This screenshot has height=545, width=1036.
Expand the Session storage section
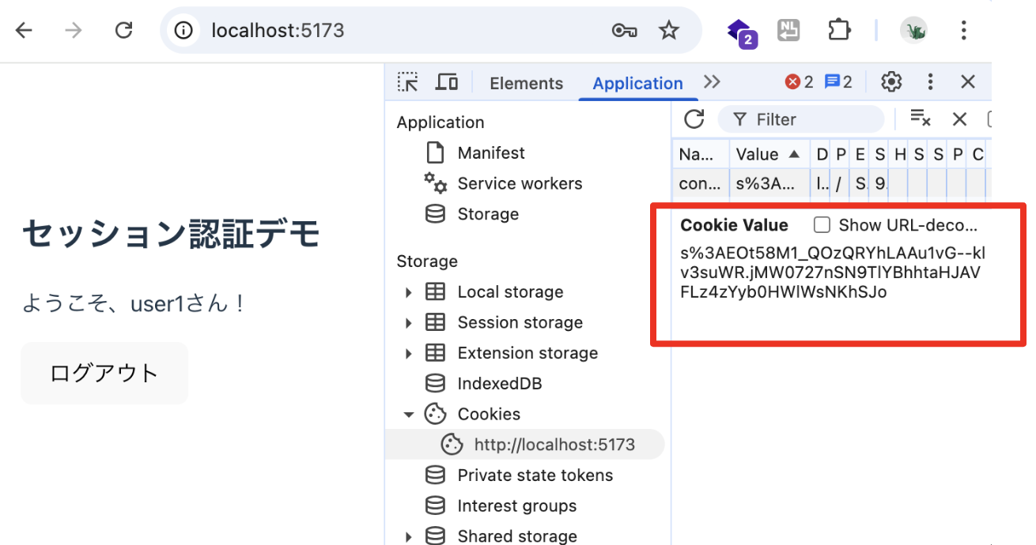409,322
